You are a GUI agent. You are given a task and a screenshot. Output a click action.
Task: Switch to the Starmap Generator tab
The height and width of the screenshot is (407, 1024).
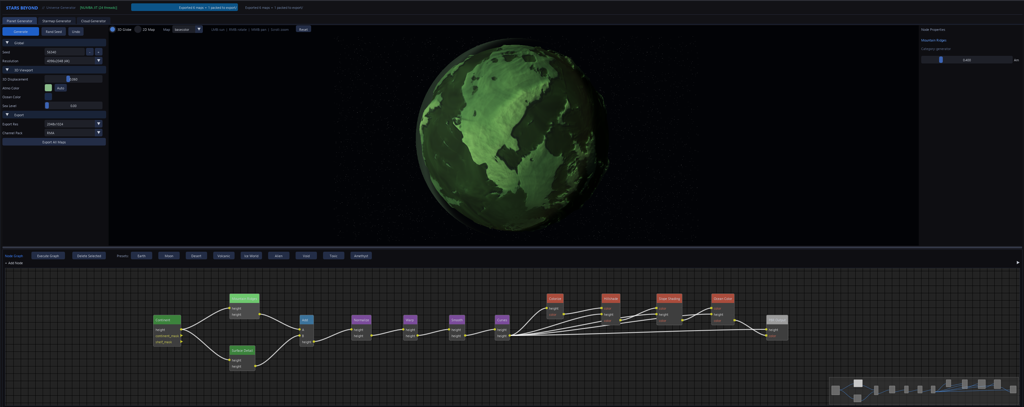pos(56,21)
